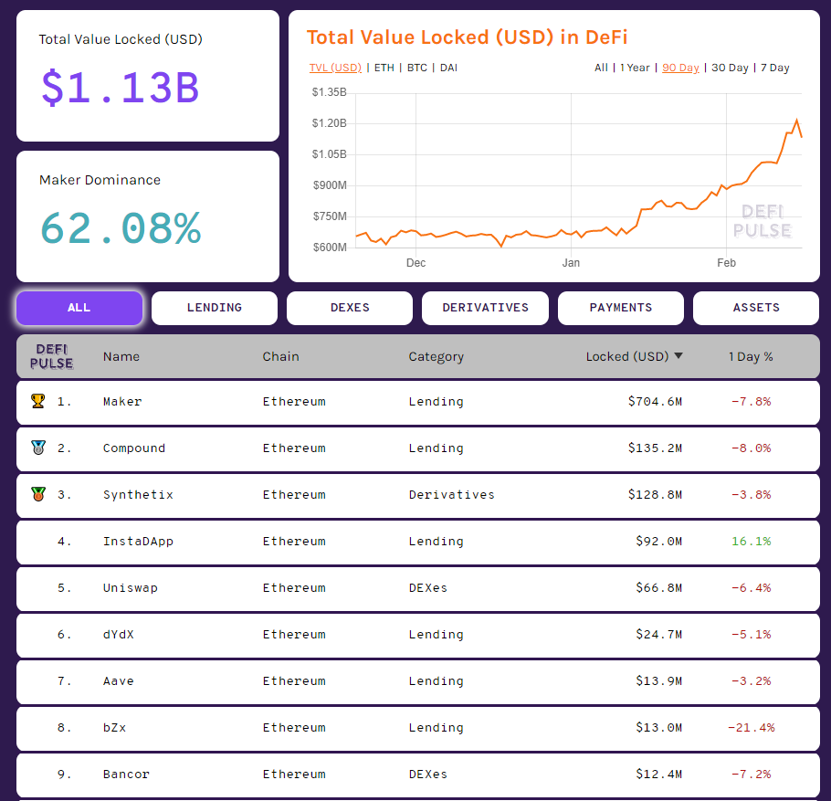Sort by Locked (USD) descending arrow
This screenshot has height=801, width=831.
pyautogui.click(x=678, y=356)
